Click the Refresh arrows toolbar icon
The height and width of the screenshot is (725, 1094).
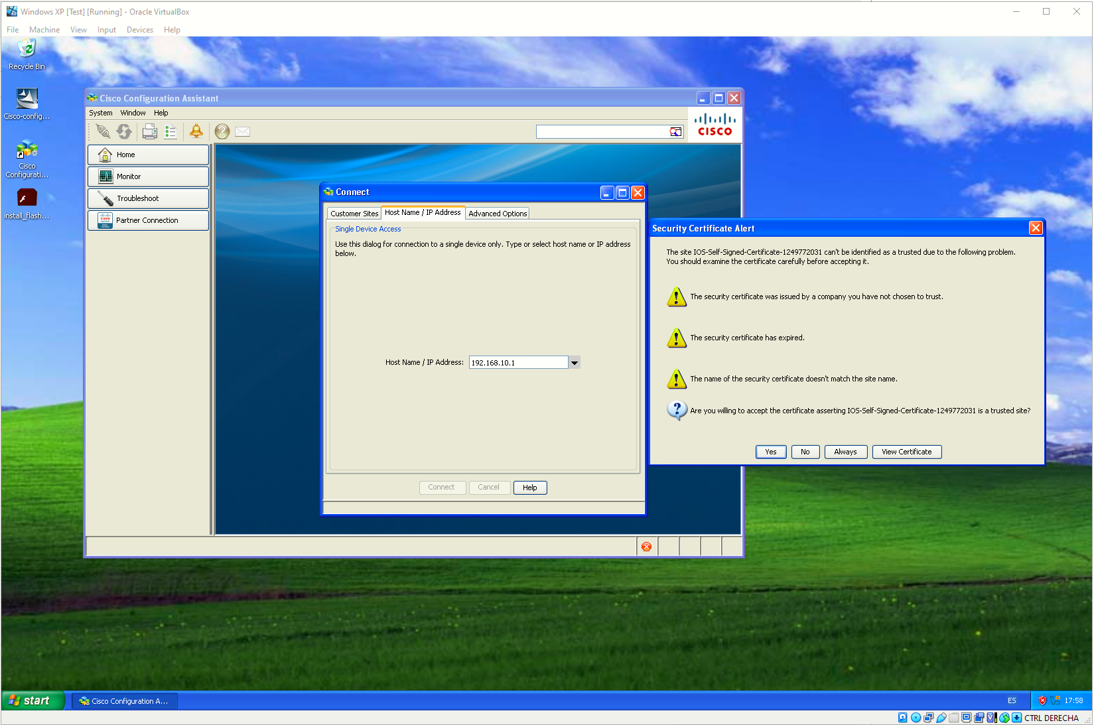[x=124, y=131]
